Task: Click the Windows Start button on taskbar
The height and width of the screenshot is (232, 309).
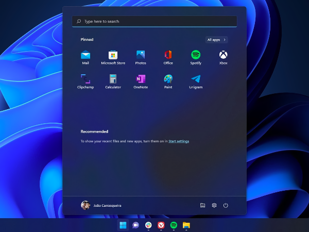Action: tap(123, 225)
